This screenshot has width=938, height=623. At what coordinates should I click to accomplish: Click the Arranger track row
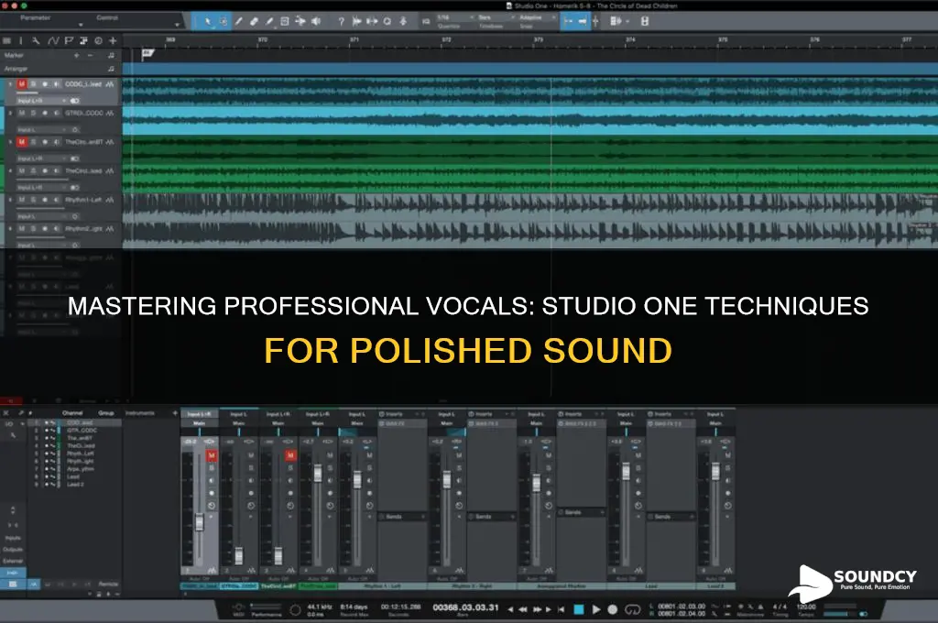click(x=60, y=69)
